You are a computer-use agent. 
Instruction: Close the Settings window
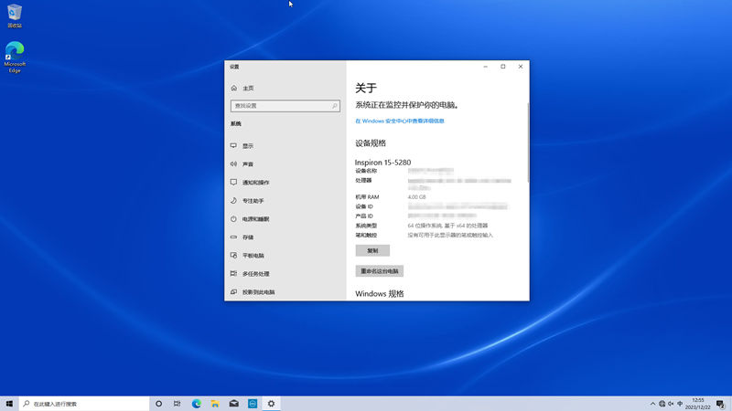521,67
